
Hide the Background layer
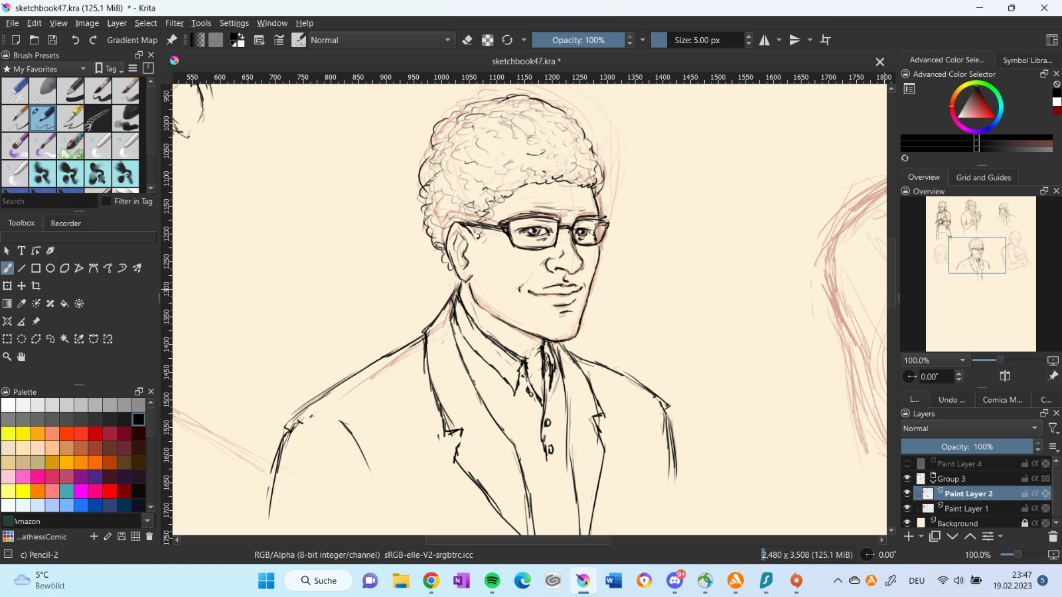coord(907,523)
